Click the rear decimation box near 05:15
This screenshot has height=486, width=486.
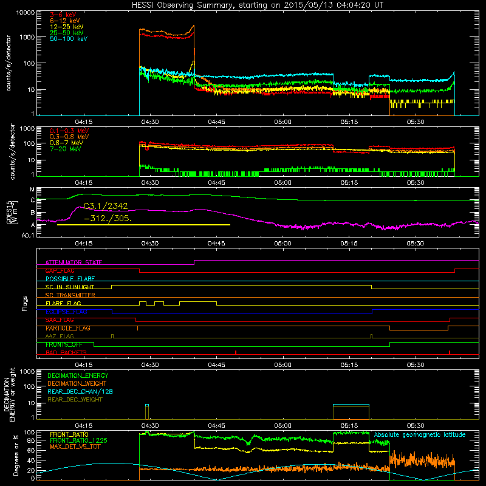pyautogui.click(x=351, y=412)
